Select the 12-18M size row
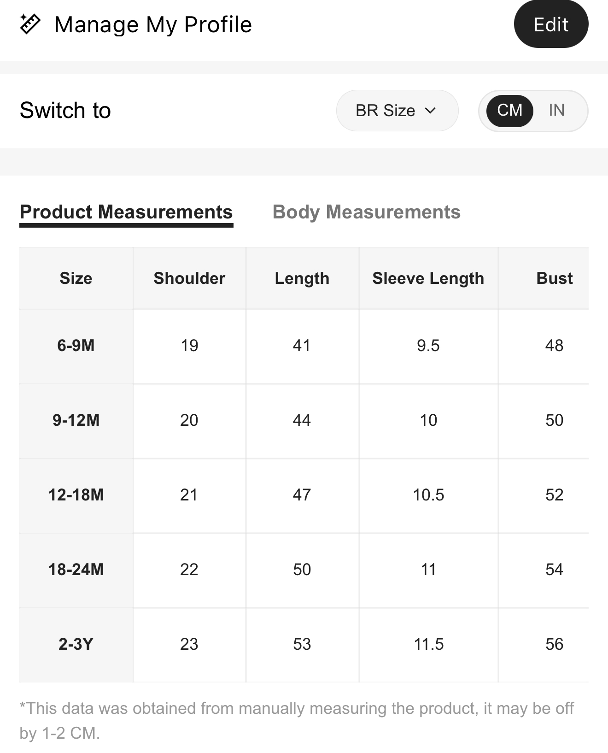The image size is (608, 753). [304, 495]
